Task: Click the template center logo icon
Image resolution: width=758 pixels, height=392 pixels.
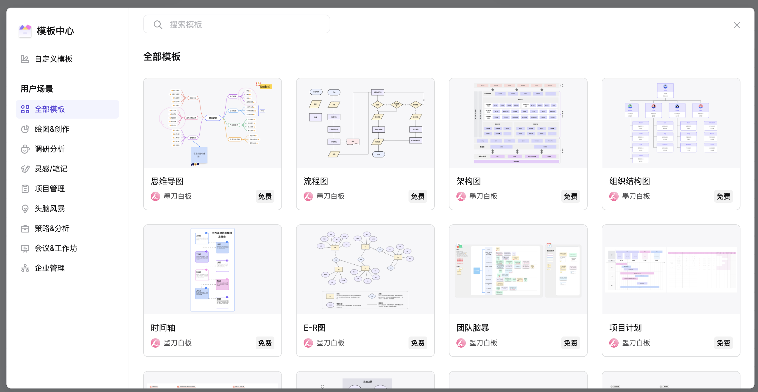Action: click(25, 31)
